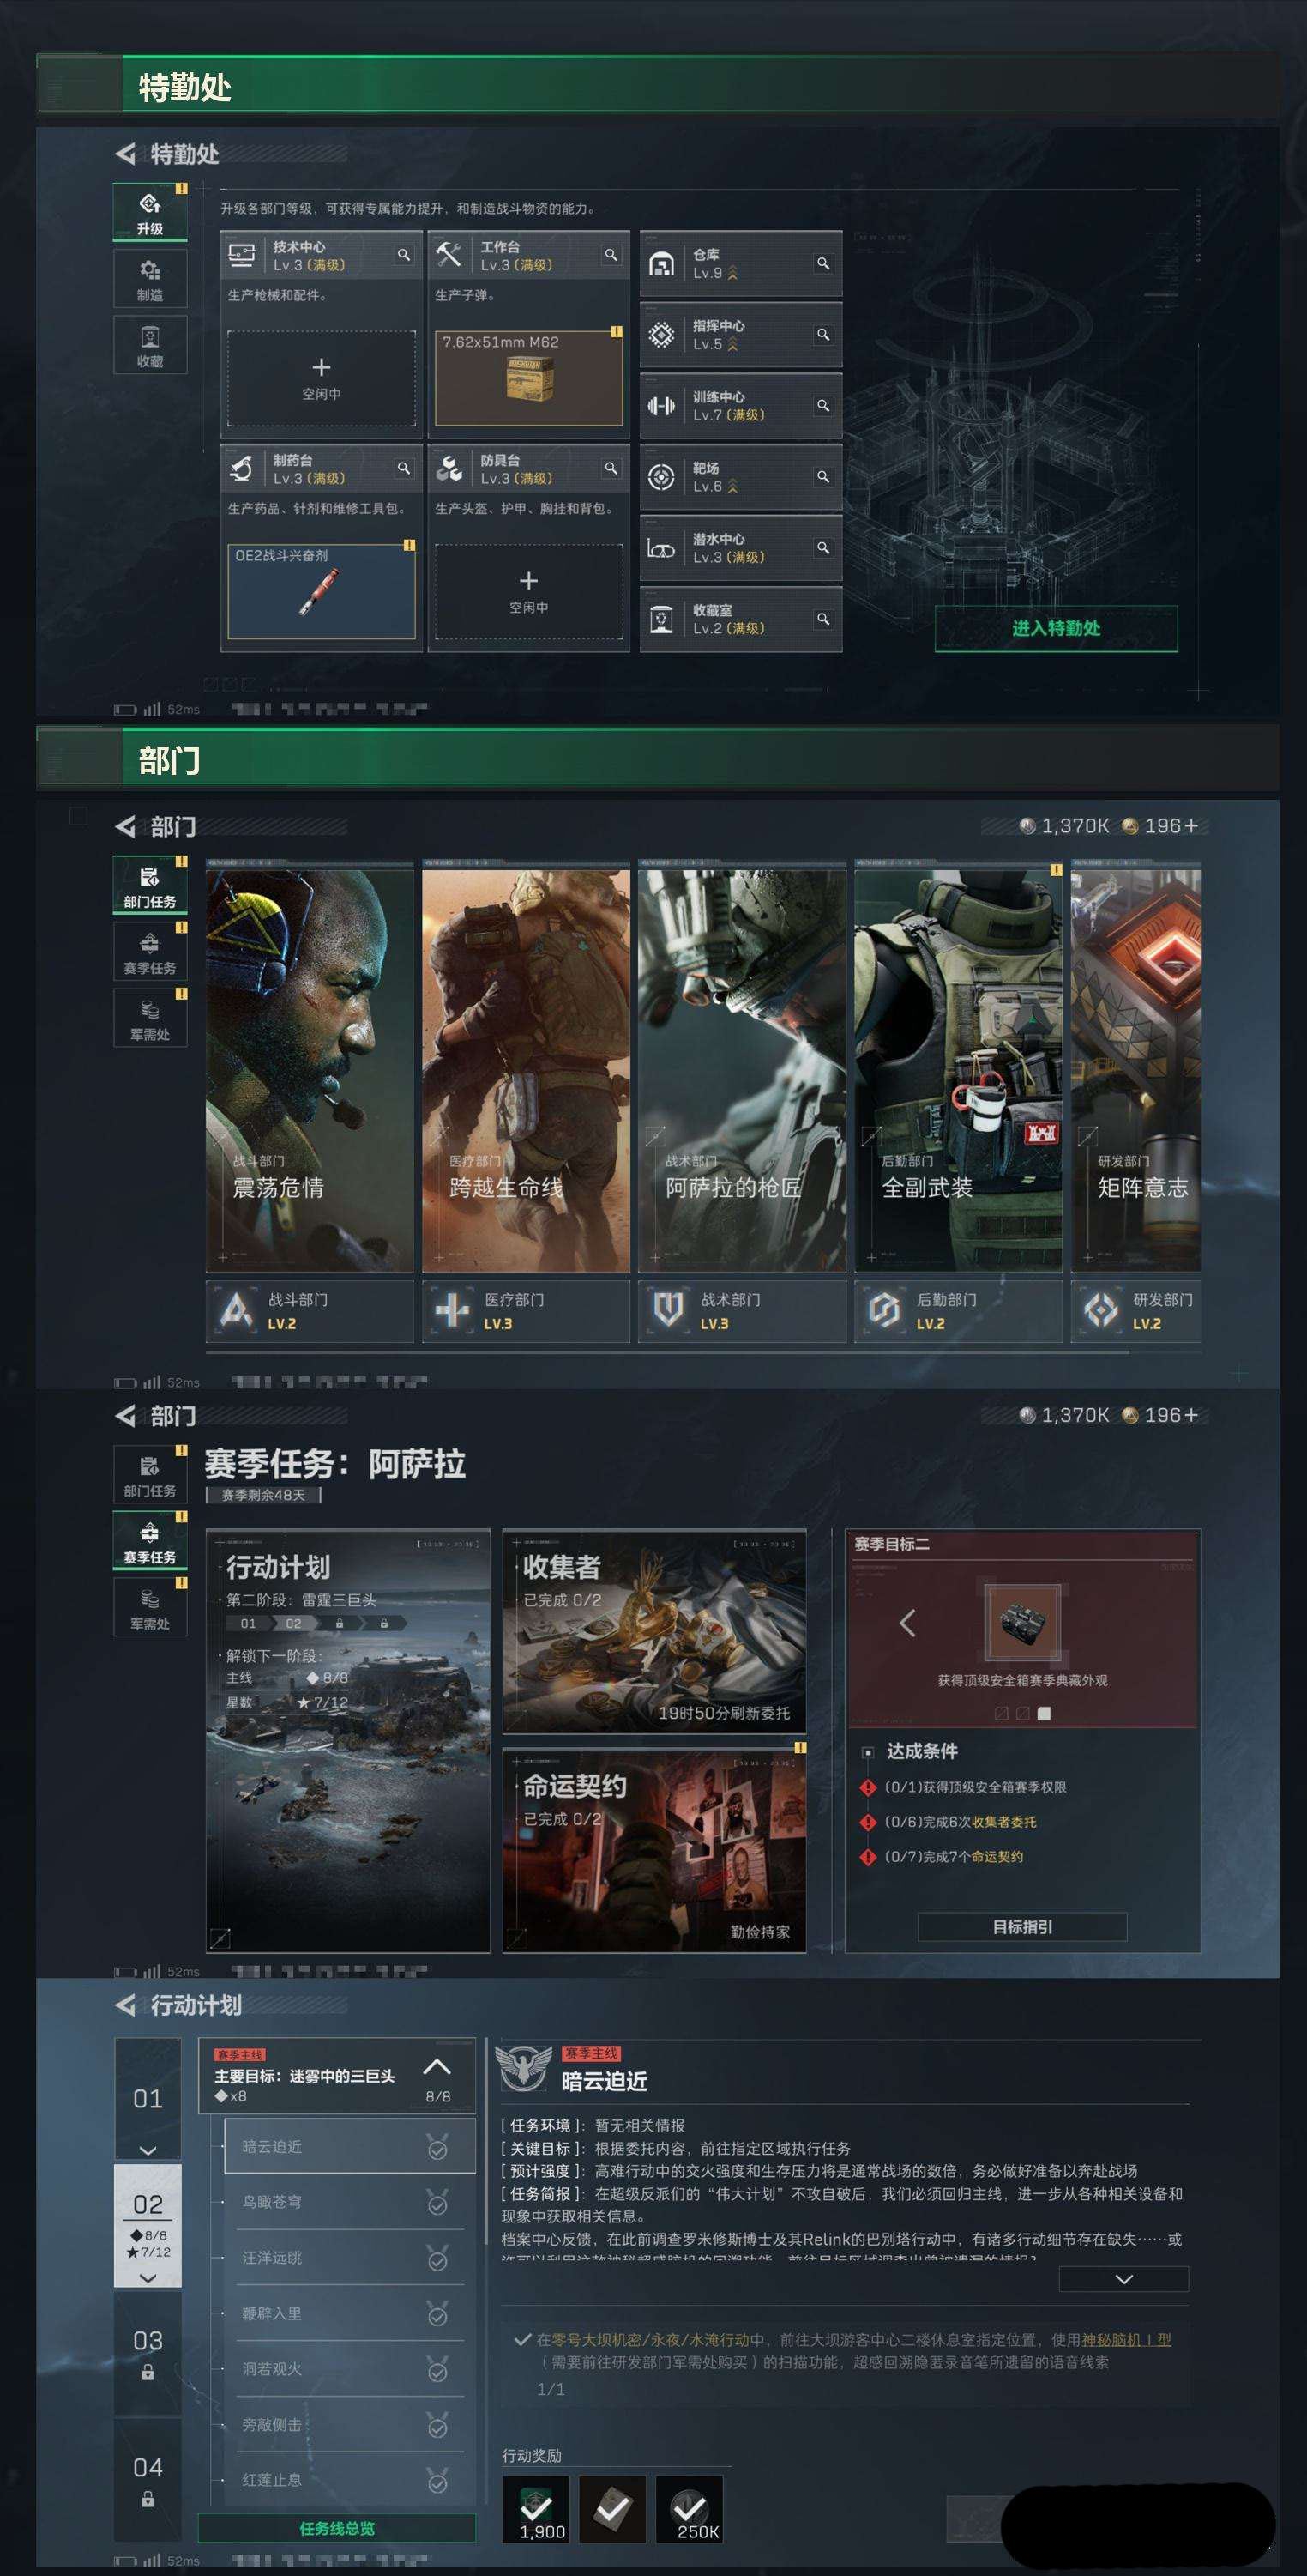Select the first pagination dot under 获得顶级安全箱赛季典藏外观
1307x2576 pixels.
pyautogui.click(x=1001, y=1713)
